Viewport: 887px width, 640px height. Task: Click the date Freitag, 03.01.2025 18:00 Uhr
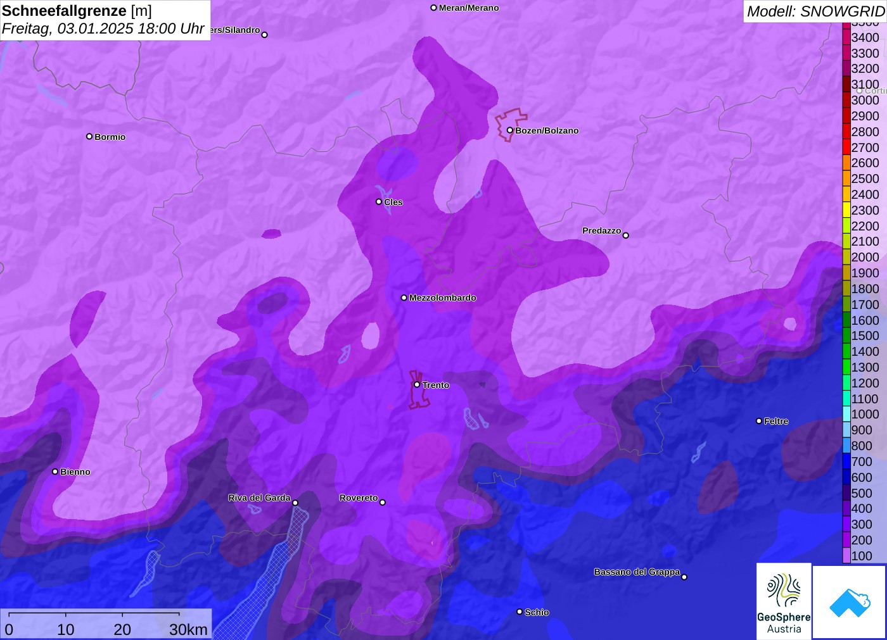point(103,28)
